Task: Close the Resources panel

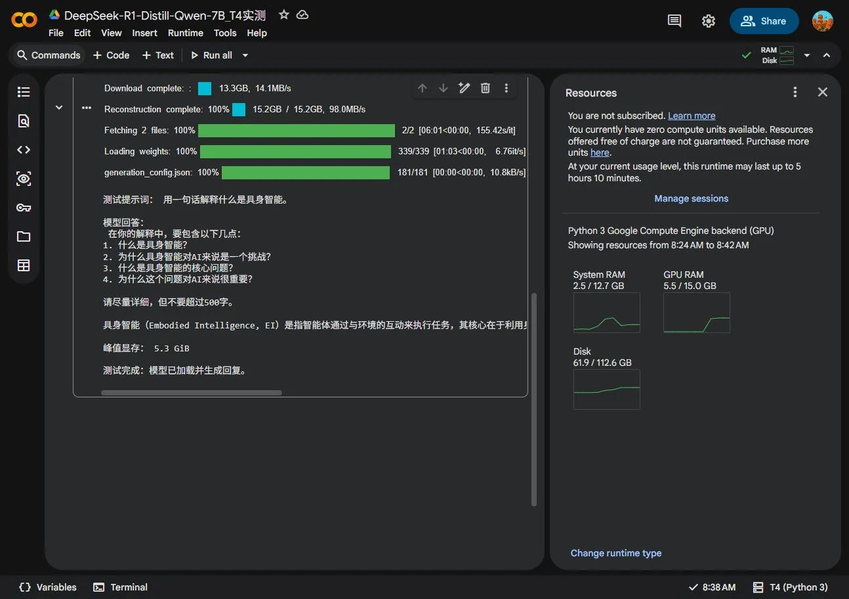Action: [x=823, y=93]
